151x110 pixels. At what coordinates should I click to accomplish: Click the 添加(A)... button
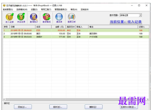point(23,107)
